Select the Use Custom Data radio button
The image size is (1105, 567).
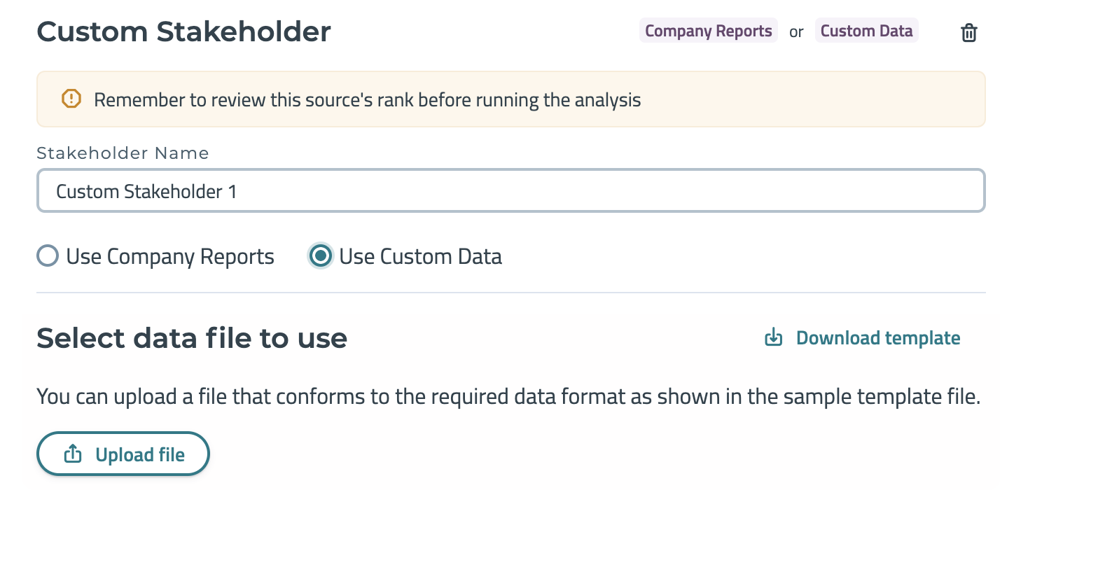(x=321, y=255)
